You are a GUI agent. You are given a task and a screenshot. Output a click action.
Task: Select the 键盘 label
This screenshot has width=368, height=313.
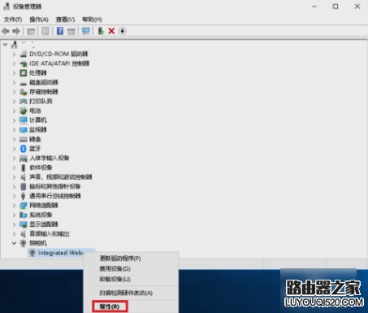click(x=35, y=139)
